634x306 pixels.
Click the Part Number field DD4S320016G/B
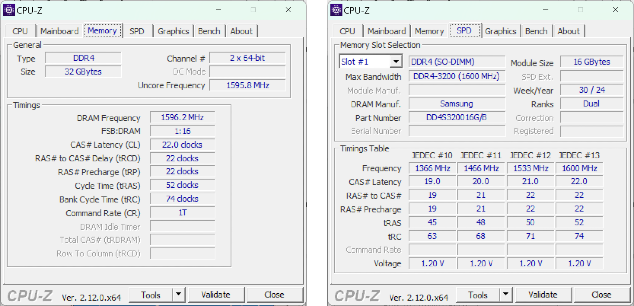tap(456, 118)
